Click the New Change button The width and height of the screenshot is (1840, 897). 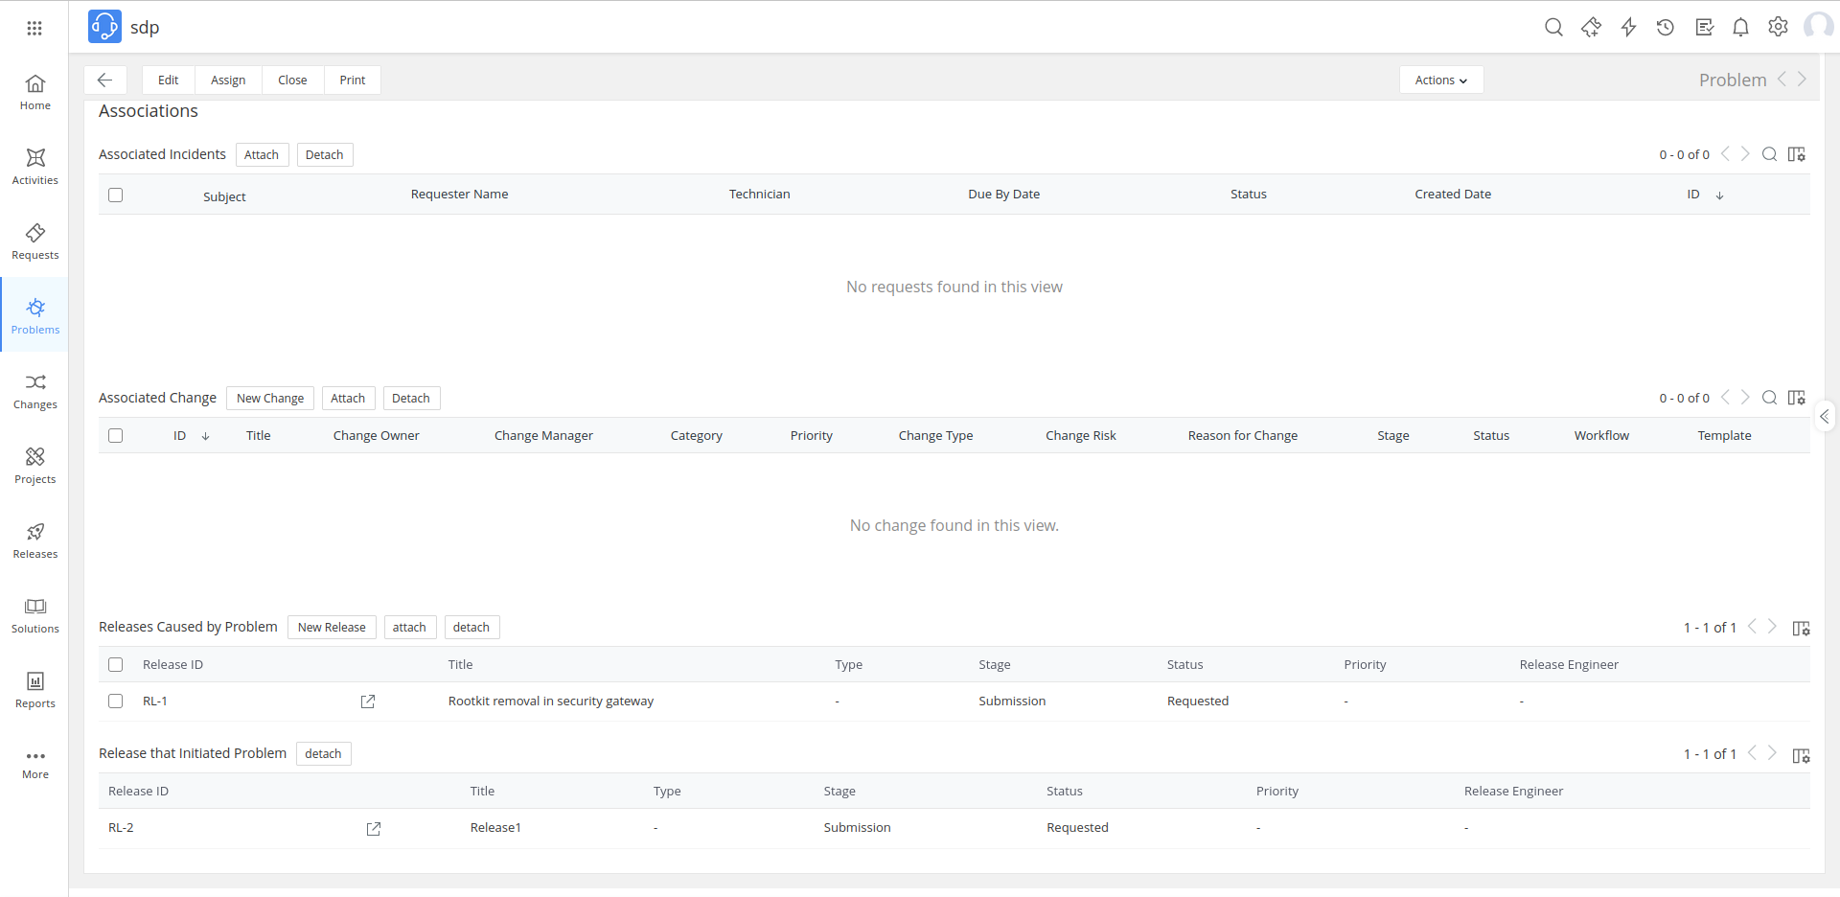[x=270, y=399]
